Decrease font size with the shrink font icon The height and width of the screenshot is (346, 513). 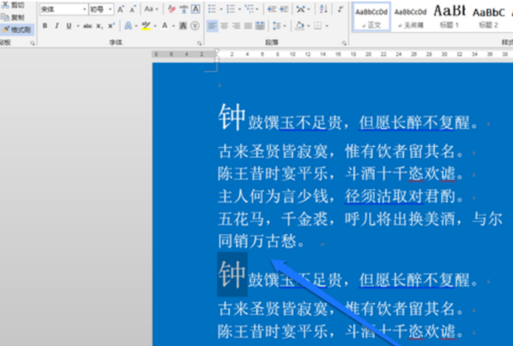click(133, 9)
